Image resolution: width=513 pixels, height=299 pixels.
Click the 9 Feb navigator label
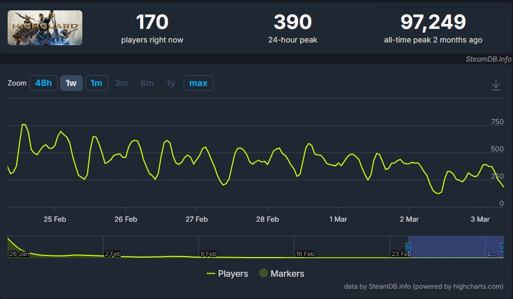[x=208, y=254]
